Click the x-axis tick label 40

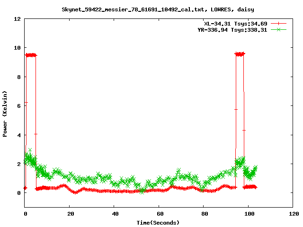click(x=116, y=214)
